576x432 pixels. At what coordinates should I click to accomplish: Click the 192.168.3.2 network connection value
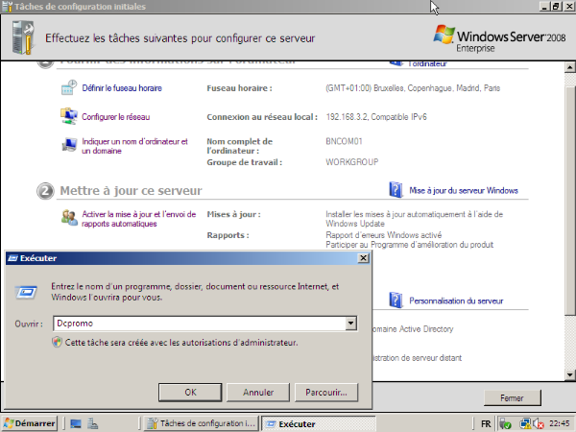[x=376, y=117]
